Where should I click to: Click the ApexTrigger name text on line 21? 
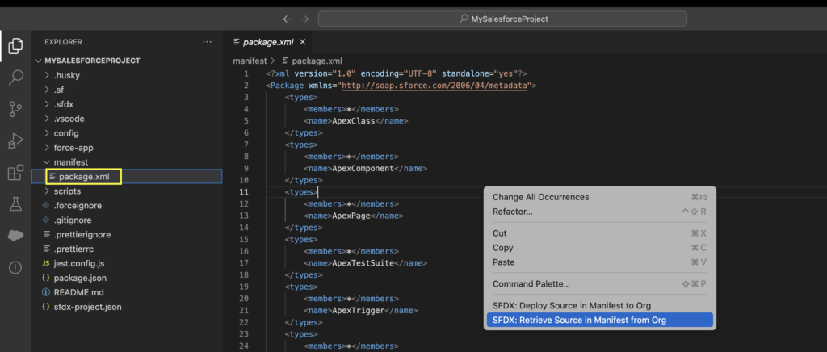click(x=357, y=310)
